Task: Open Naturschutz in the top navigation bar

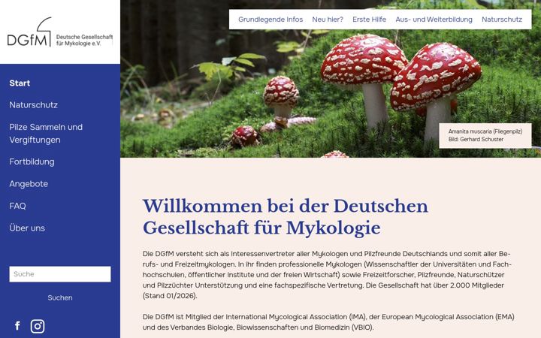Action: click(x=502, y=20)
